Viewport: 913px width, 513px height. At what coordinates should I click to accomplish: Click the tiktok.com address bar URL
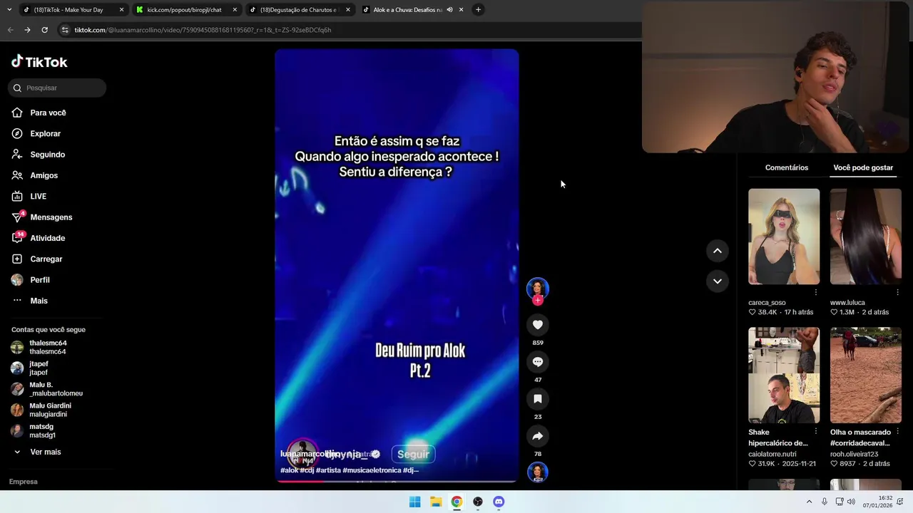pos(203,30)
